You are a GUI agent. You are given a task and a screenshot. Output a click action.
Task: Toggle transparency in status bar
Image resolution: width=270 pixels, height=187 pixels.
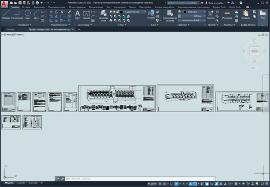pyautogui.click(x=207, y=184)
